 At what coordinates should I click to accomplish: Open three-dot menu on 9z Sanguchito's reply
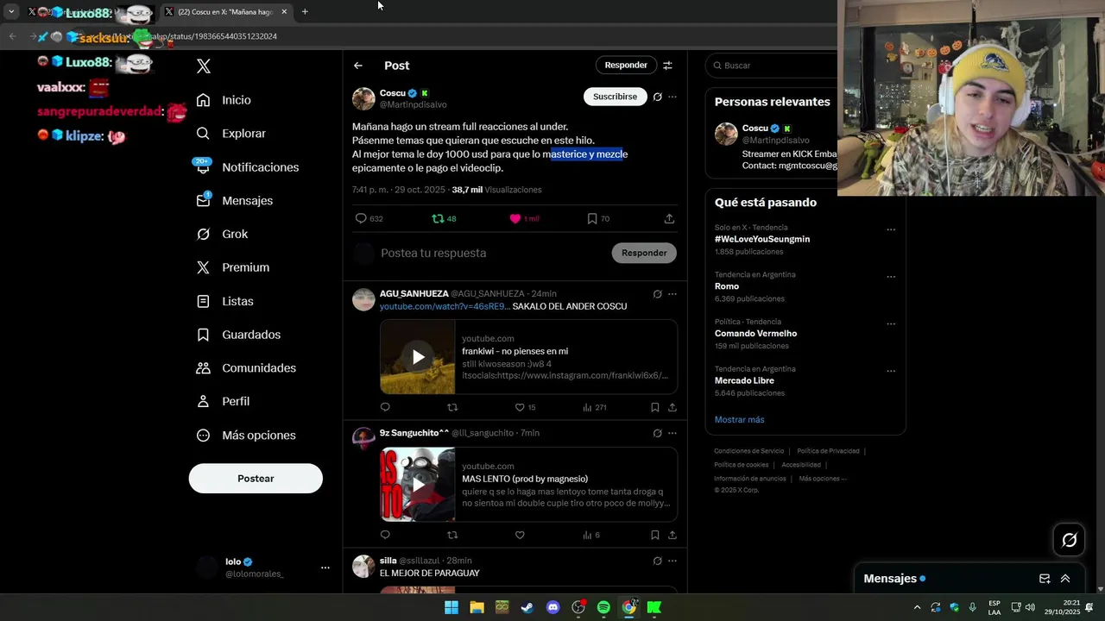click(672, 433)
